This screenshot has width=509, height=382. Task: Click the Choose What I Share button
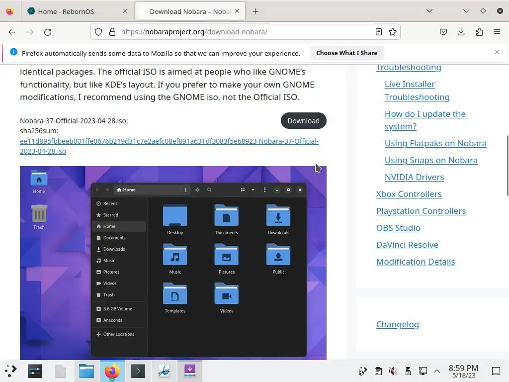coord(346,53)
